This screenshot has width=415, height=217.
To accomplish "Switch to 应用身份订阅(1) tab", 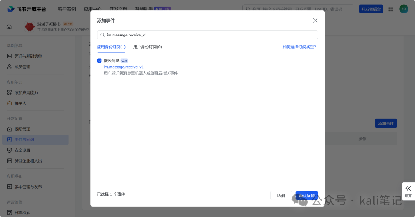I will tap(111, 47).
